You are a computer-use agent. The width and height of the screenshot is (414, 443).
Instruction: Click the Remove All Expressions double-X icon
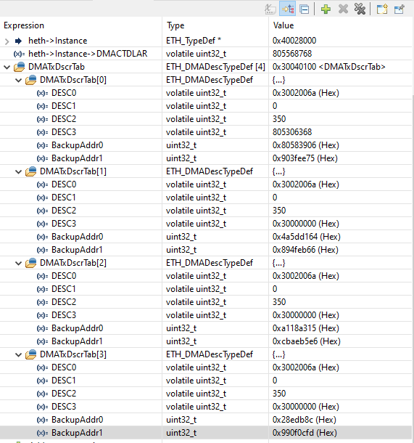[x=360, y=9]
